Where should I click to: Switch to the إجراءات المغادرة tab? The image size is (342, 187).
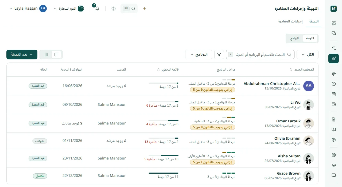290,21
